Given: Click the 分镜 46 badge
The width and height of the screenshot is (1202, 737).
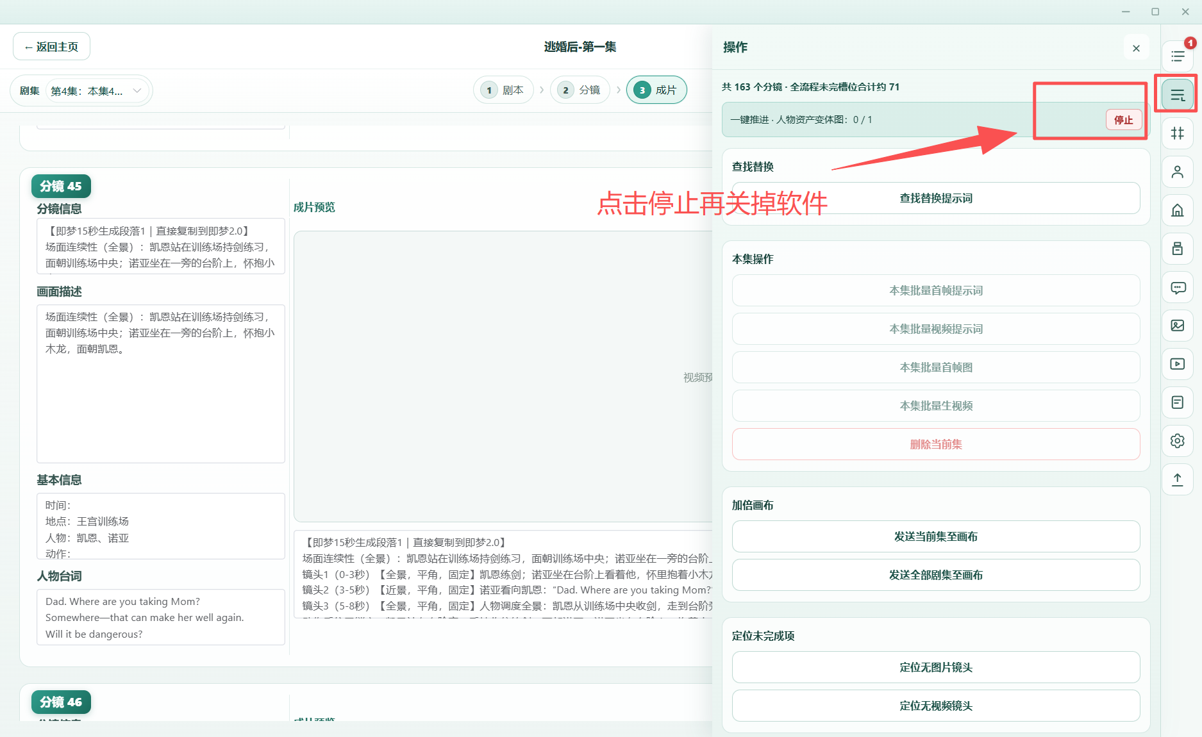Looking at the screenshot, I should [x=61, y=702].
